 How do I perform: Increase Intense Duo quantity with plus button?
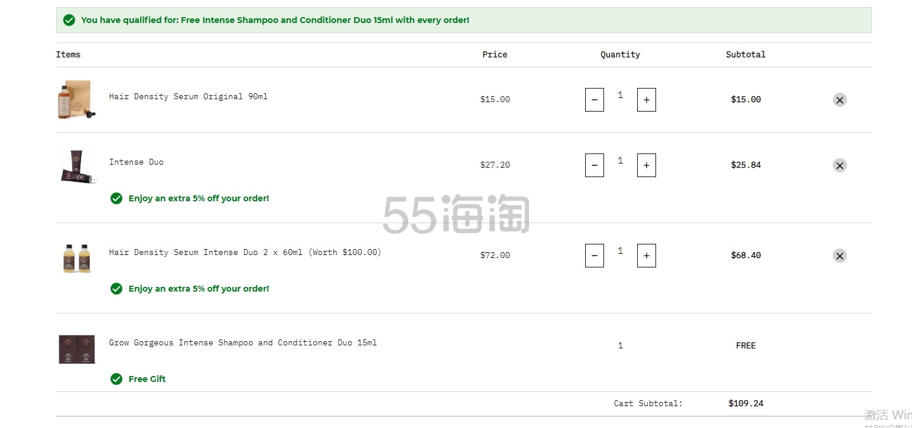click(x=646, y=165)
